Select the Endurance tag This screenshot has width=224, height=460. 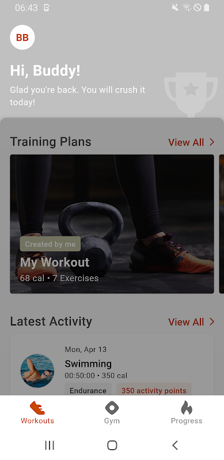88,390
